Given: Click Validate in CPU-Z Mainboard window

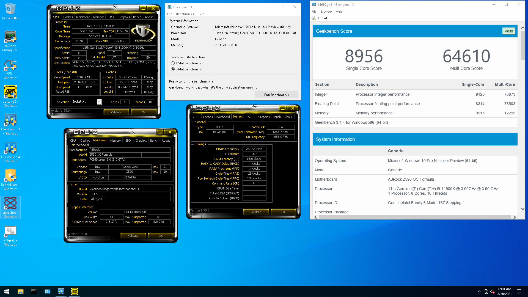Looking at the screenshot, I should click(133, 236).
